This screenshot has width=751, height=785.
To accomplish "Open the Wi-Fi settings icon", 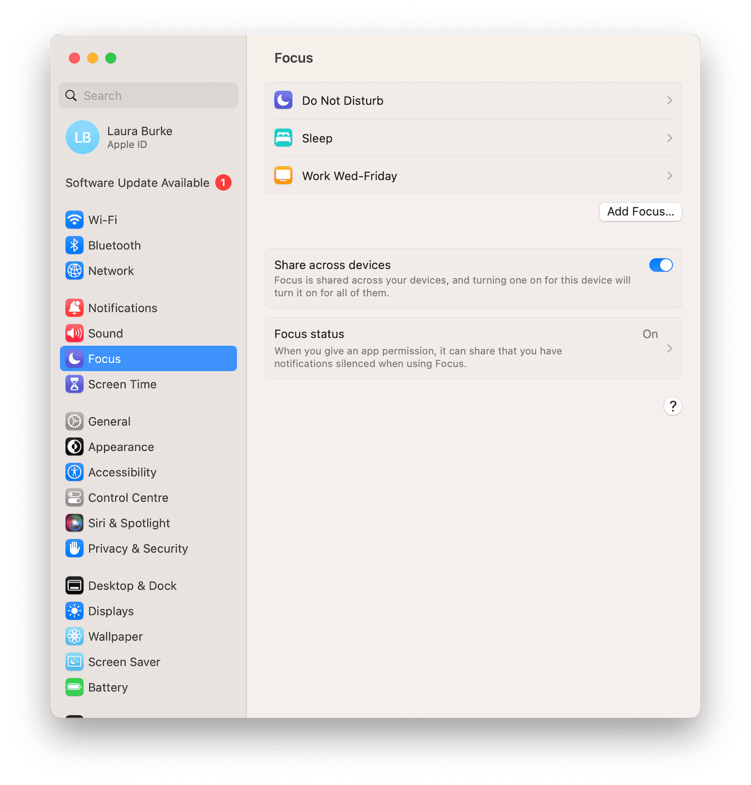I will 75,219.
